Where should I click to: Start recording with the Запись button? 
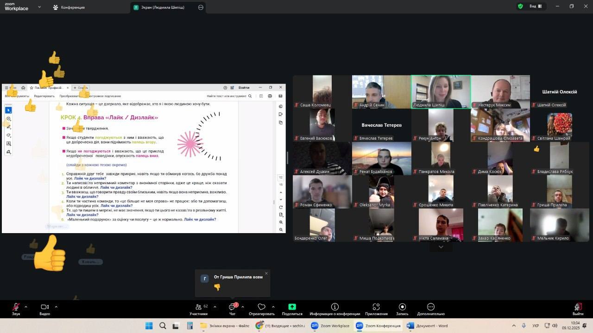point(402,309)
